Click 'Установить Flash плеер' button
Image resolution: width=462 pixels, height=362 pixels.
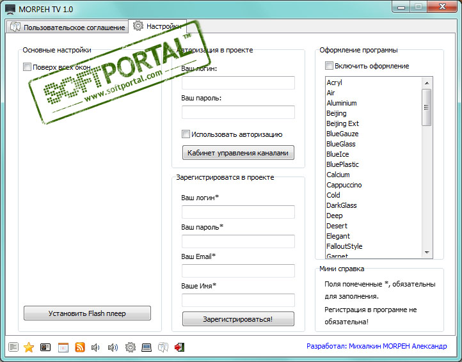87,313
